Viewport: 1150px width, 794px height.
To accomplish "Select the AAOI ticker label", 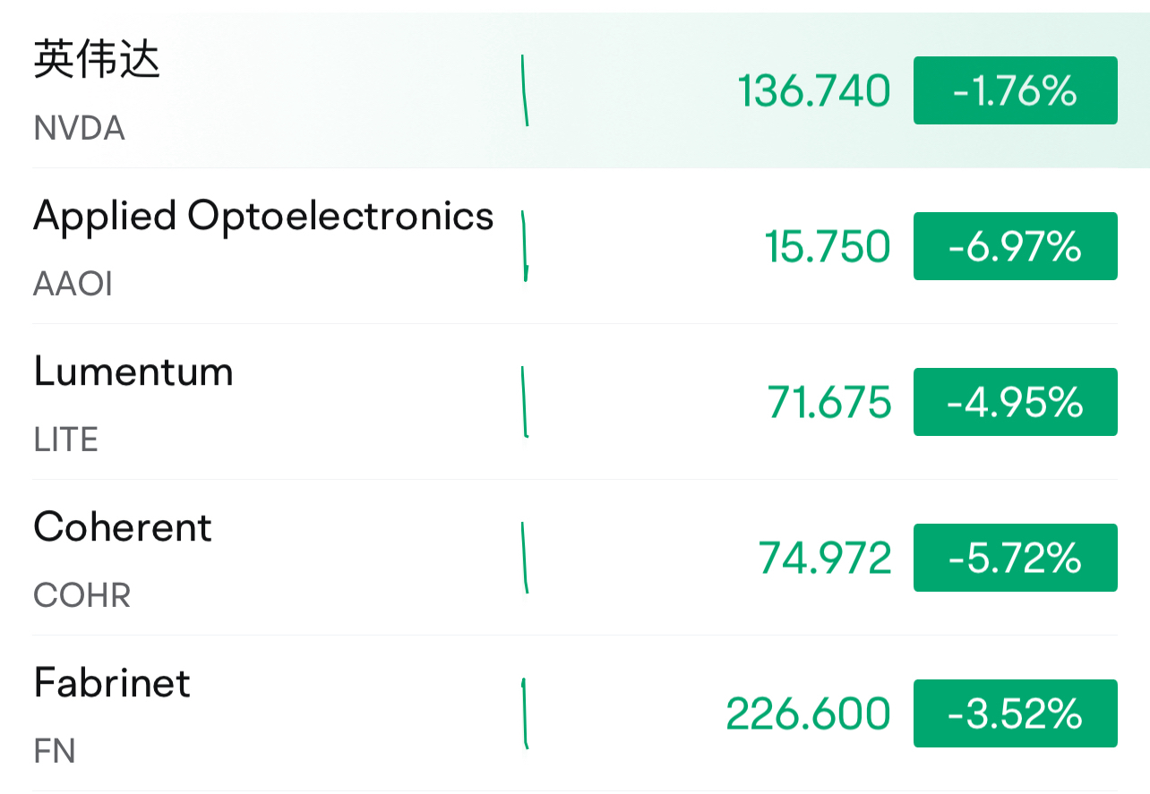I will point(73,285).
